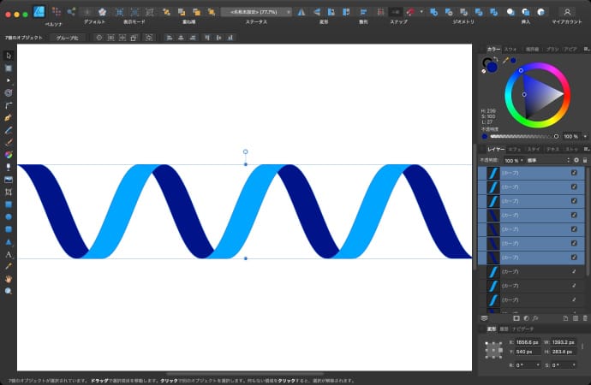Click the W width input field
Viewport: 591px width, 385px height.
564,341
